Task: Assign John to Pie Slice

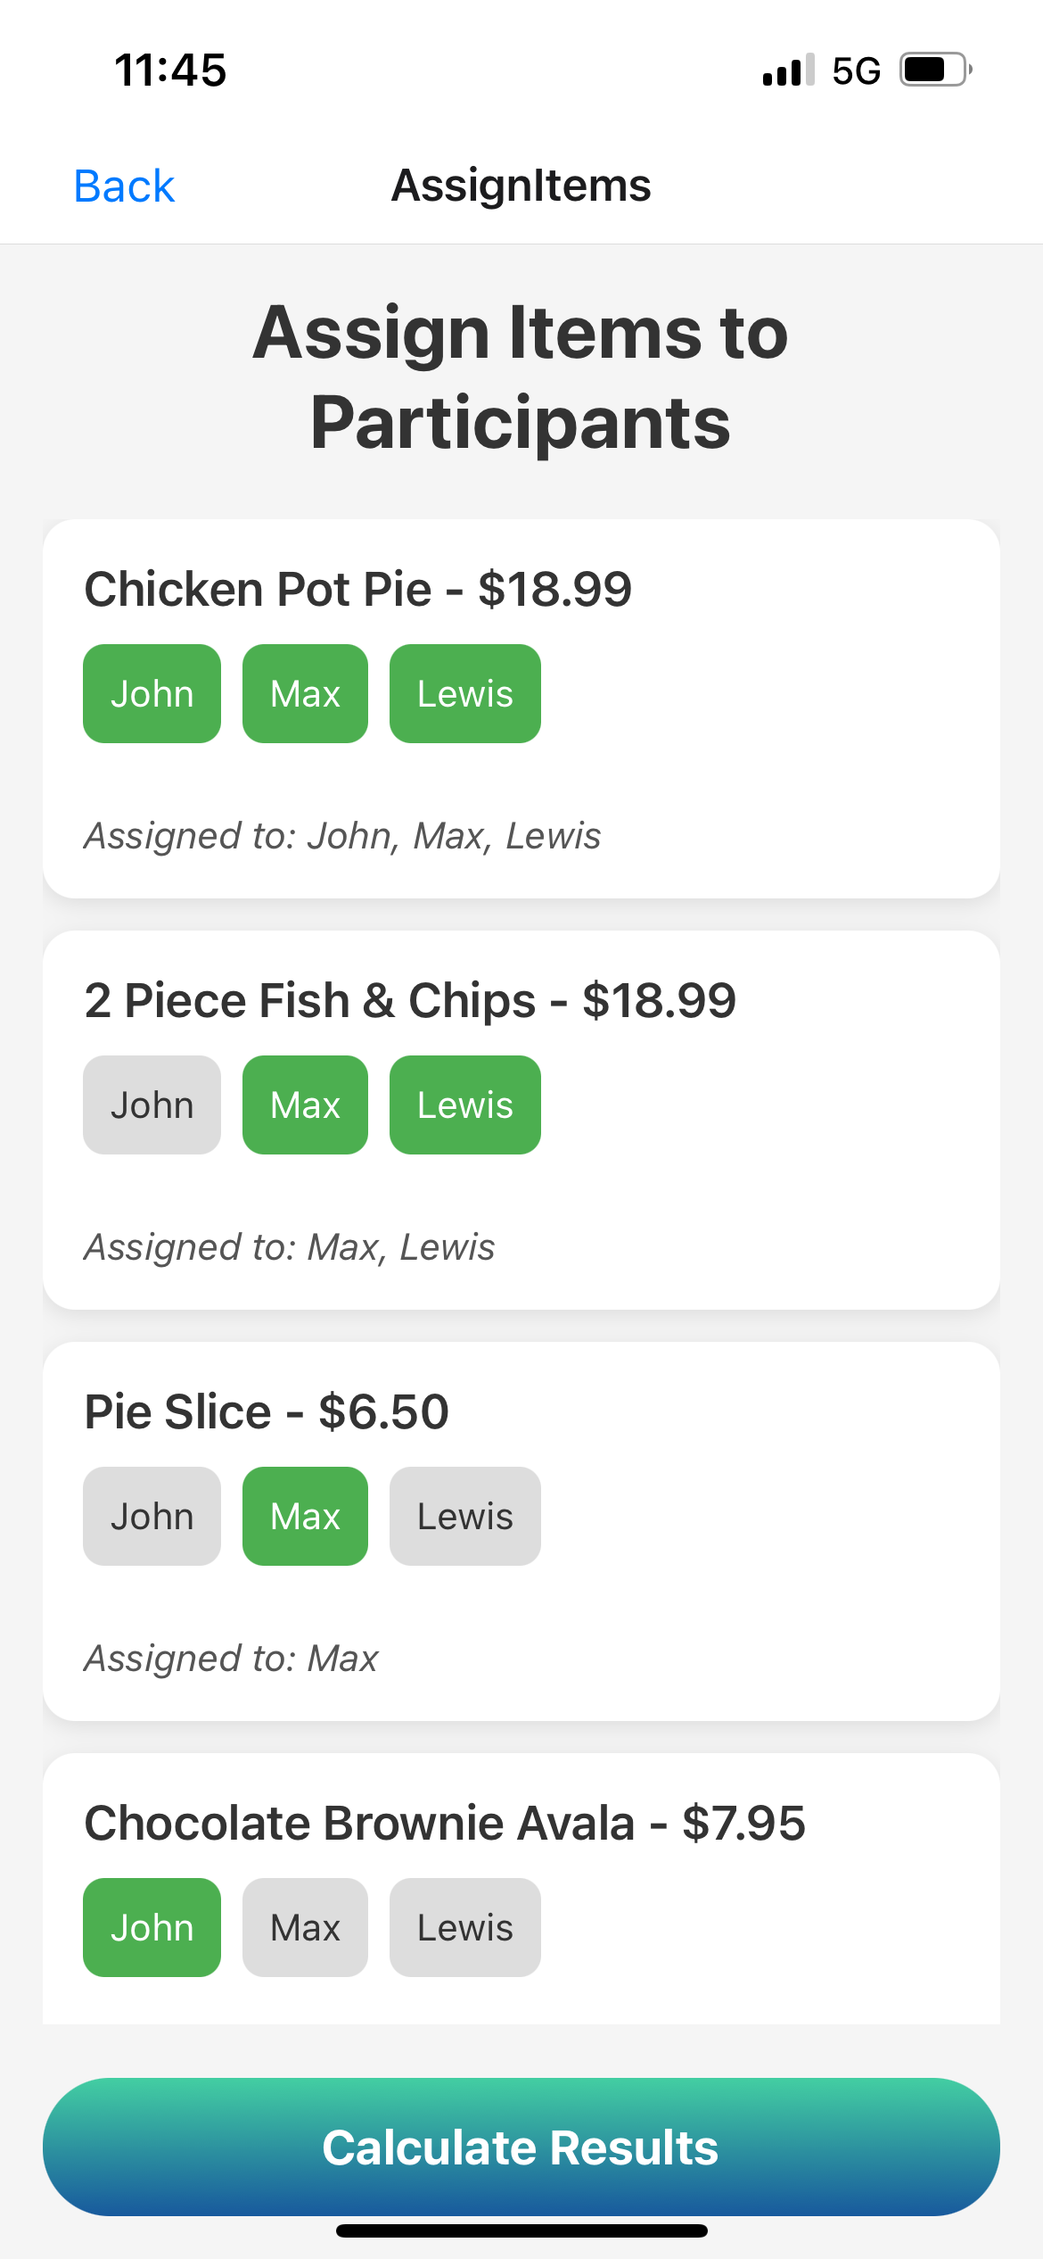Action: click(x=152, y=1516)
